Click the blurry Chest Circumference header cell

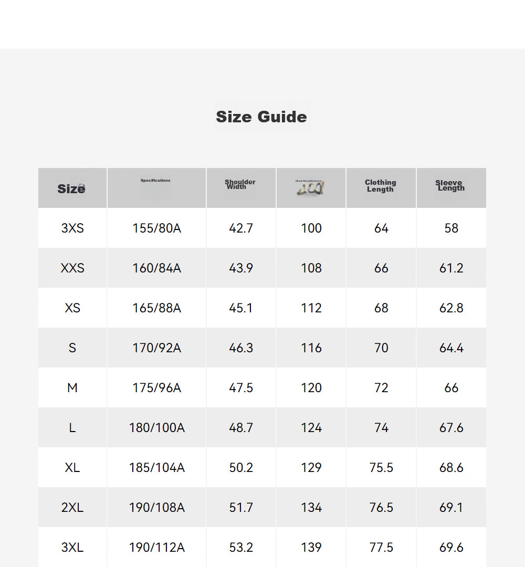(x=310, y=187)
